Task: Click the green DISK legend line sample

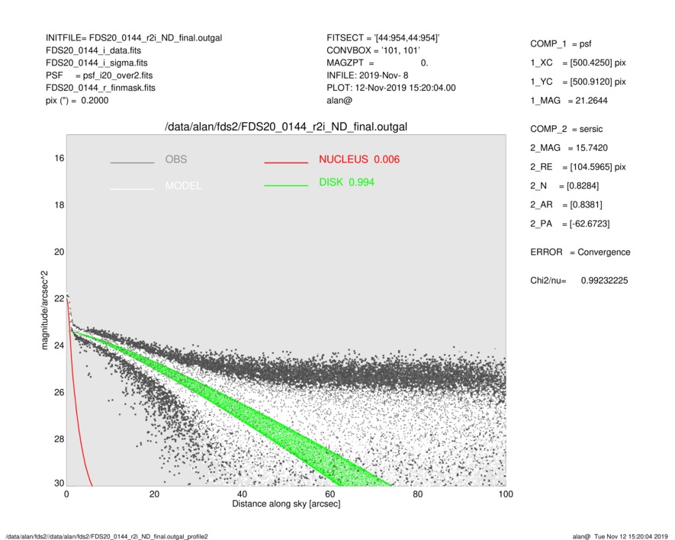Action: tap(286, 185)
